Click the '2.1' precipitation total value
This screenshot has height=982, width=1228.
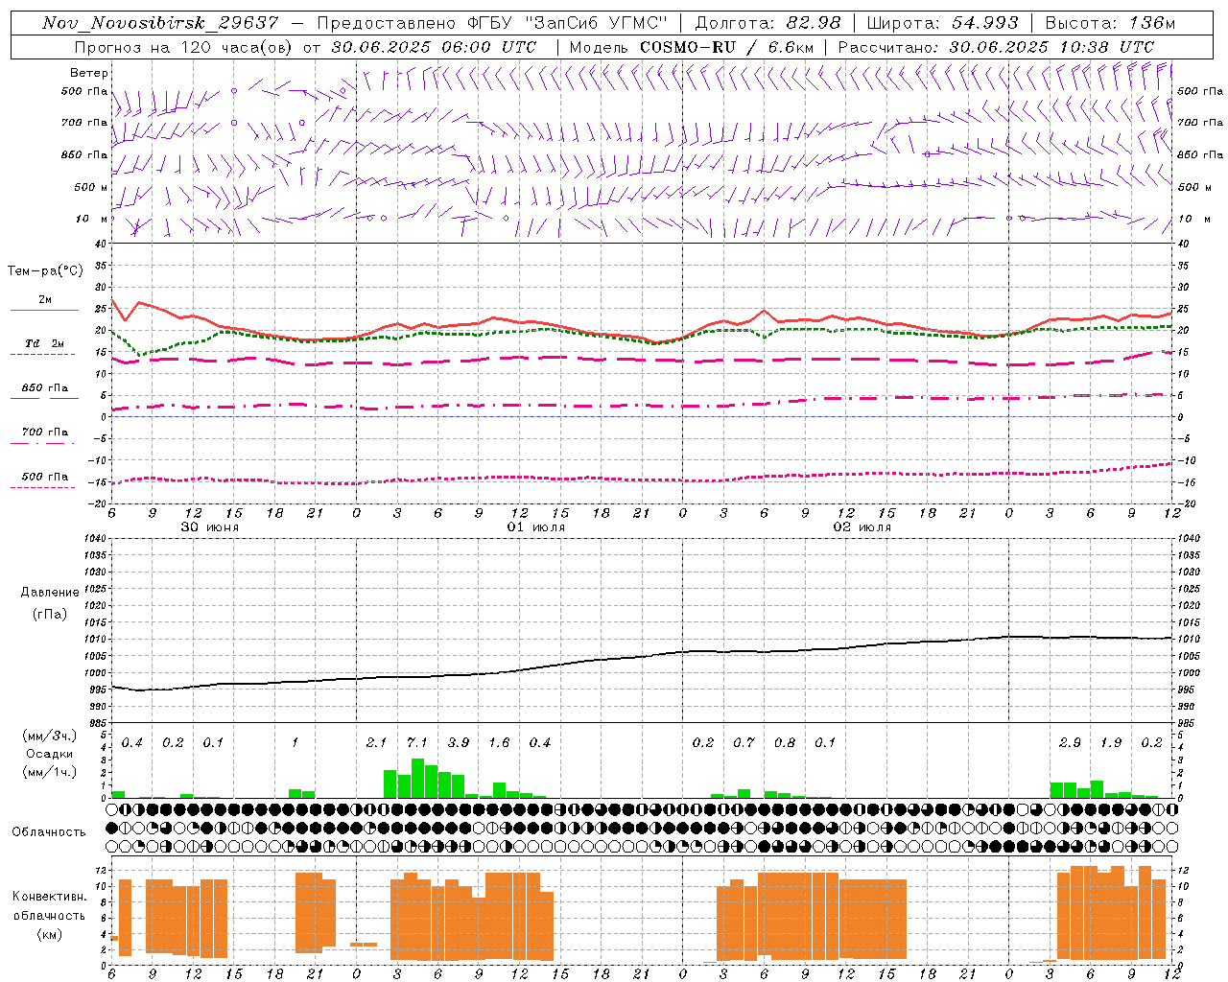coord(376,742)
